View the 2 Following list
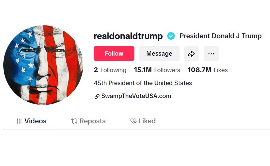The image size is (270, 166). click(110, 70)
